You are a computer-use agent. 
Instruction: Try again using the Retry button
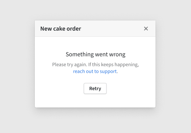(x=95, y=88)
